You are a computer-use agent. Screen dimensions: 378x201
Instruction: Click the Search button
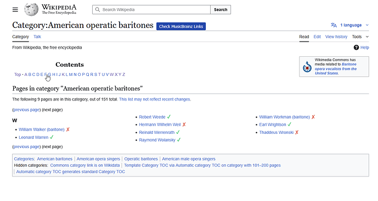221,10
